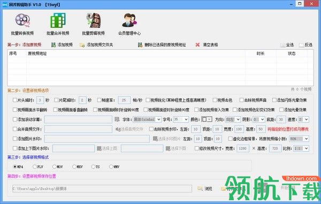This screenshot has width=321, height=204.
Task: Open the 批量合并视频 green film icon
Action: (58, 20)
